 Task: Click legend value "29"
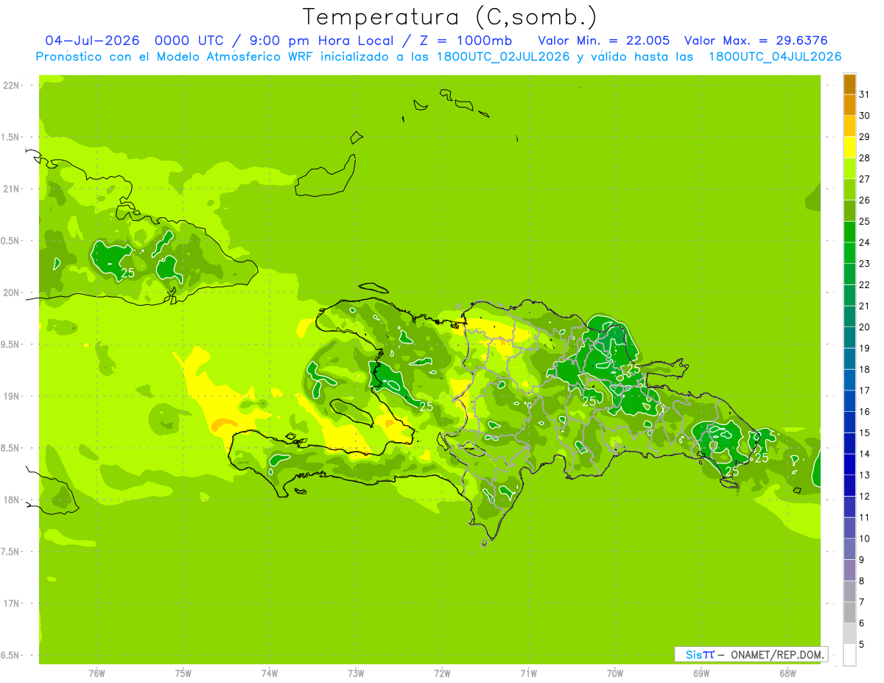865,136
